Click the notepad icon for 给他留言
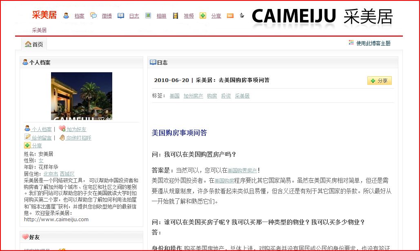The image size is (420, 251). click(27, 138)
